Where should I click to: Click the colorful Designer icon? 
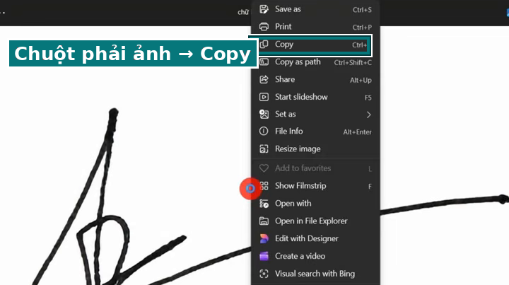[264, 238]
